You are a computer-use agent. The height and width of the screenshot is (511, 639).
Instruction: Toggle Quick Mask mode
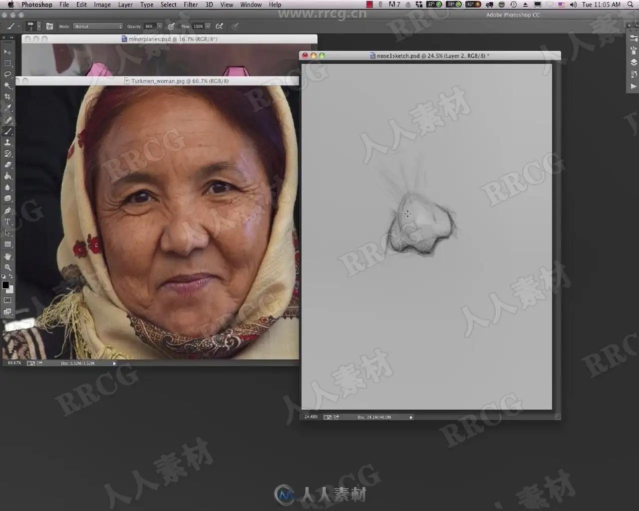7,300
